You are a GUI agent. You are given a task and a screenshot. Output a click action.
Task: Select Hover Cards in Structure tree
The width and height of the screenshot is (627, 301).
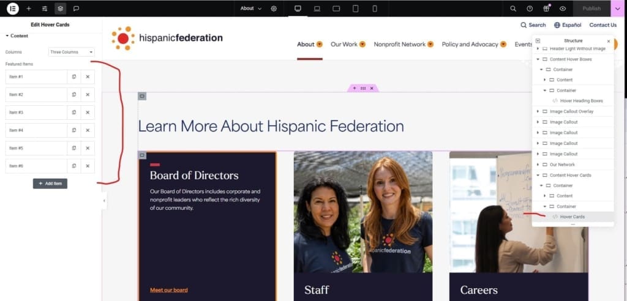(x=572, y=217)
